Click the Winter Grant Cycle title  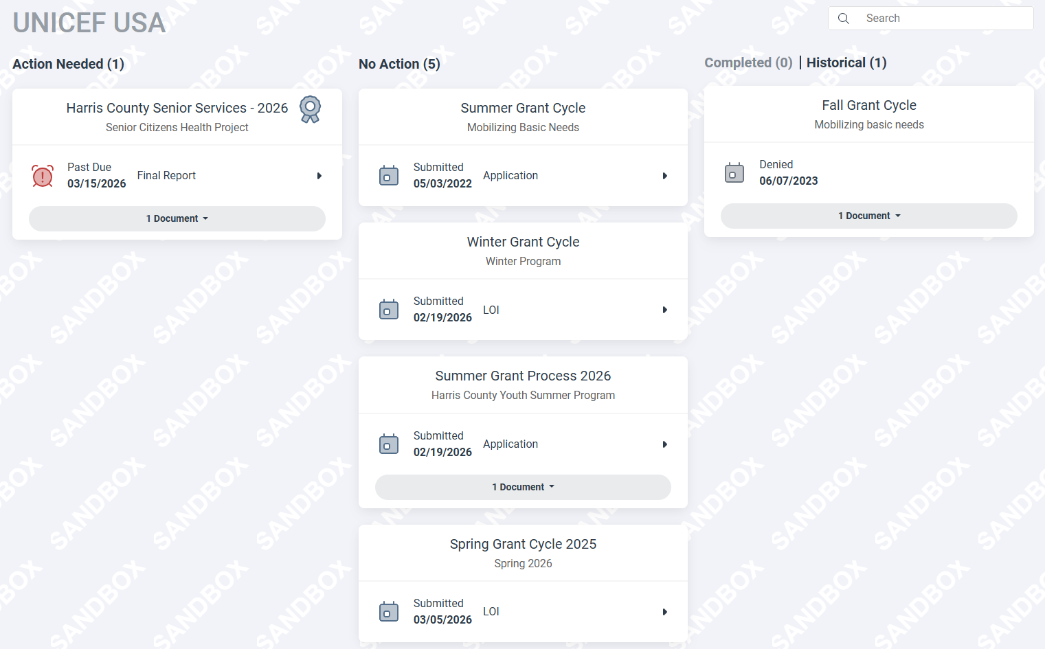tap(523, 242)
